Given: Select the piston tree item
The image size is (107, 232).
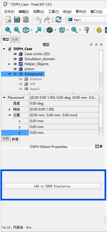Looking at the screenshot, I should tap(29, 69).
